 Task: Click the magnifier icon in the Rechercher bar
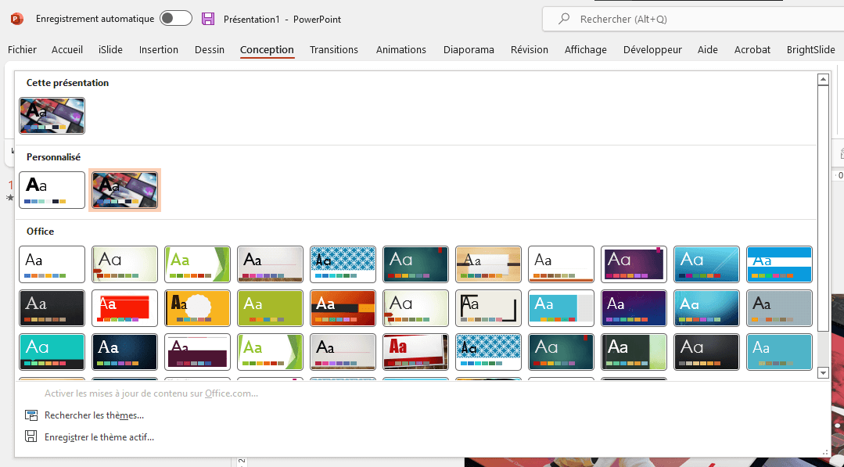pos(563,19)
